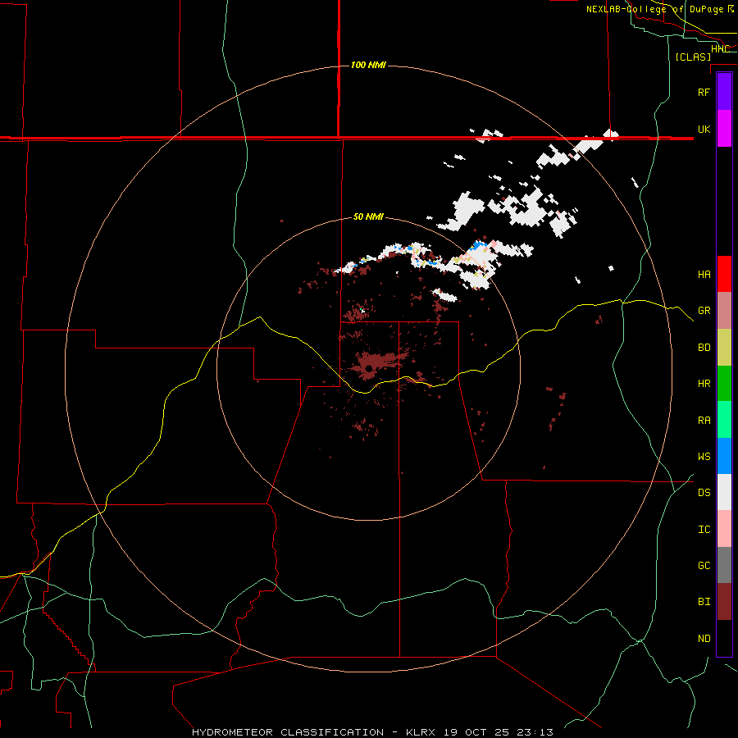Click the BD yellow legend swatch
The image size is (738, 738).
(x=724, y=347)
